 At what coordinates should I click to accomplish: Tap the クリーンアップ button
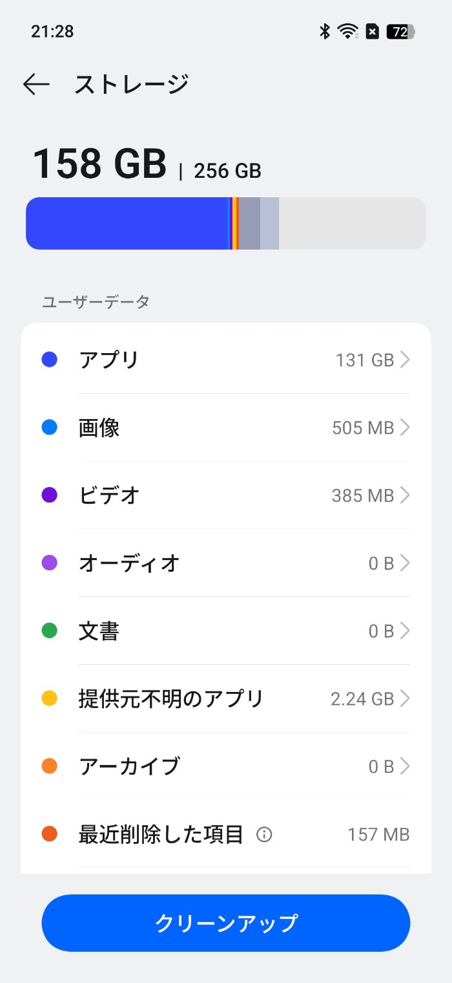tap(226, 923)
